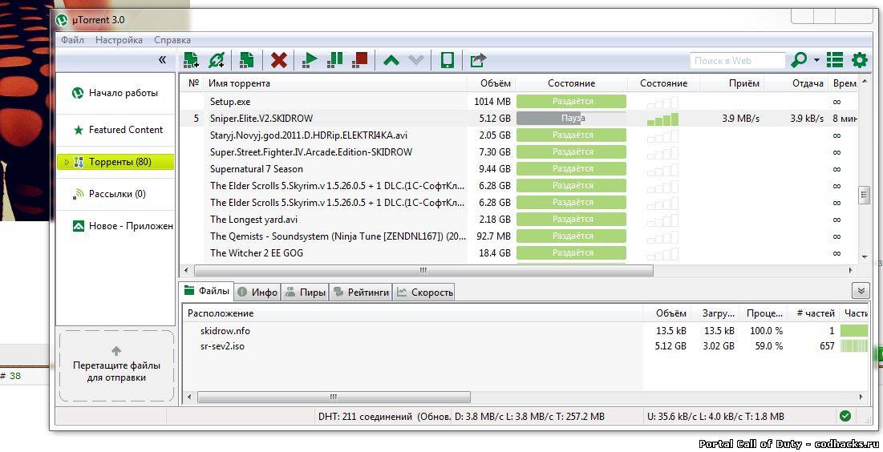Open the Файл menu
Viewport: 883px width, 452px height.
click(x=73, y=40)
